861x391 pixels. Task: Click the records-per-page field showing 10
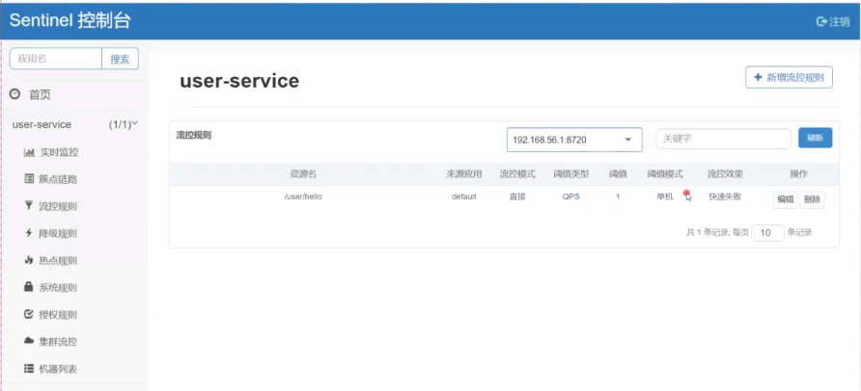(x=767, y=233)
